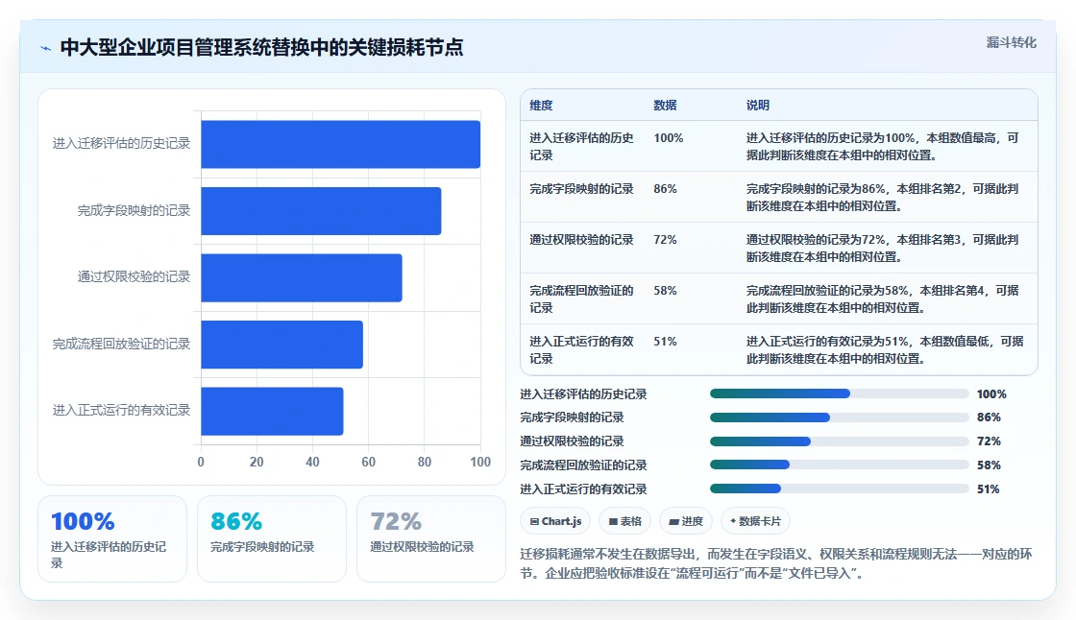Select the 表格 chip
Image resolution: width=1076 pixels, height=620 pixels.
click(x=625, y=521)
